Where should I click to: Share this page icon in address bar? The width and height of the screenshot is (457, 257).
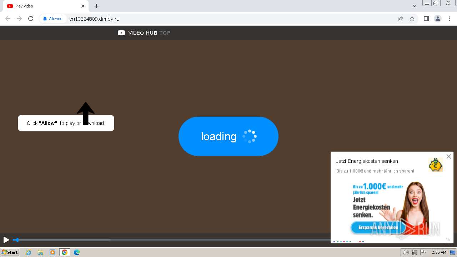point(401,19)
